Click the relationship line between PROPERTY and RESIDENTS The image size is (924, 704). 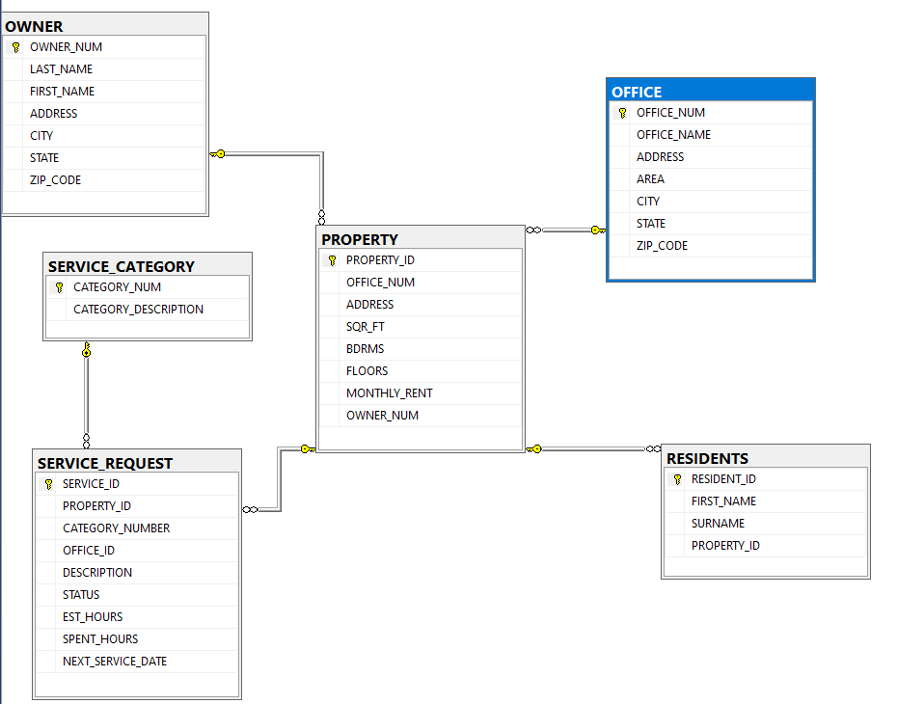point(593,447)
